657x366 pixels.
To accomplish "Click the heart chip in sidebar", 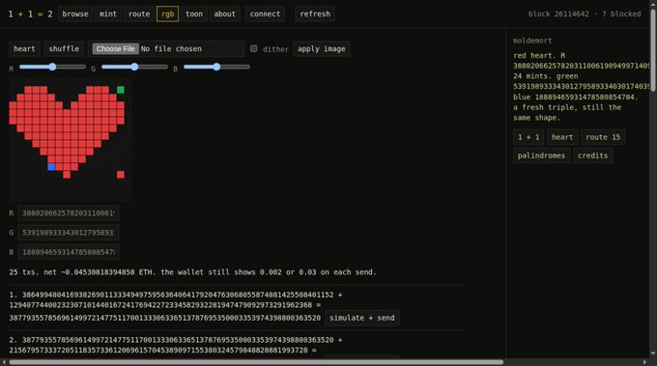I will tap(562, 137).
